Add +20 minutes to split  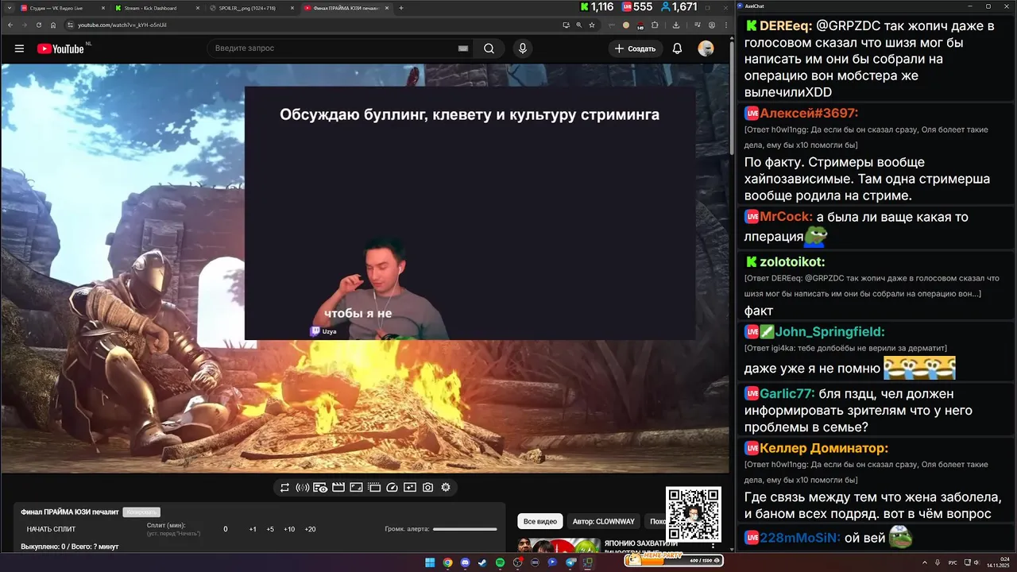(310, 529)
